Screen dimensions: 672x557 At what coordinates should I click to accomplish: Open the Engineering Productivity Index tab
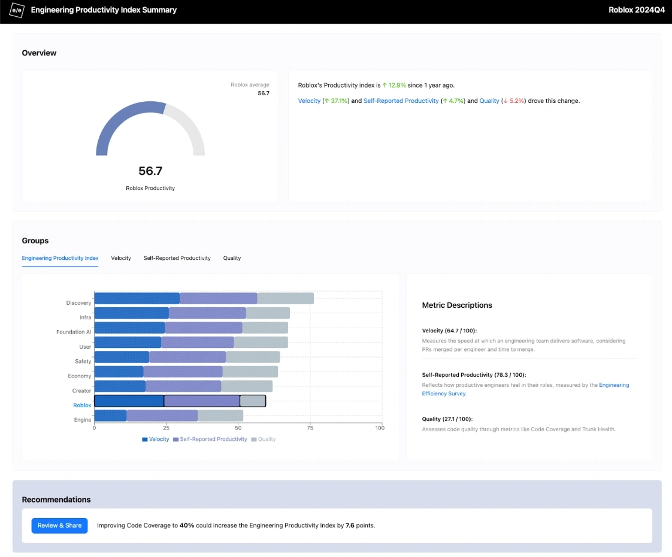(60, 258)
